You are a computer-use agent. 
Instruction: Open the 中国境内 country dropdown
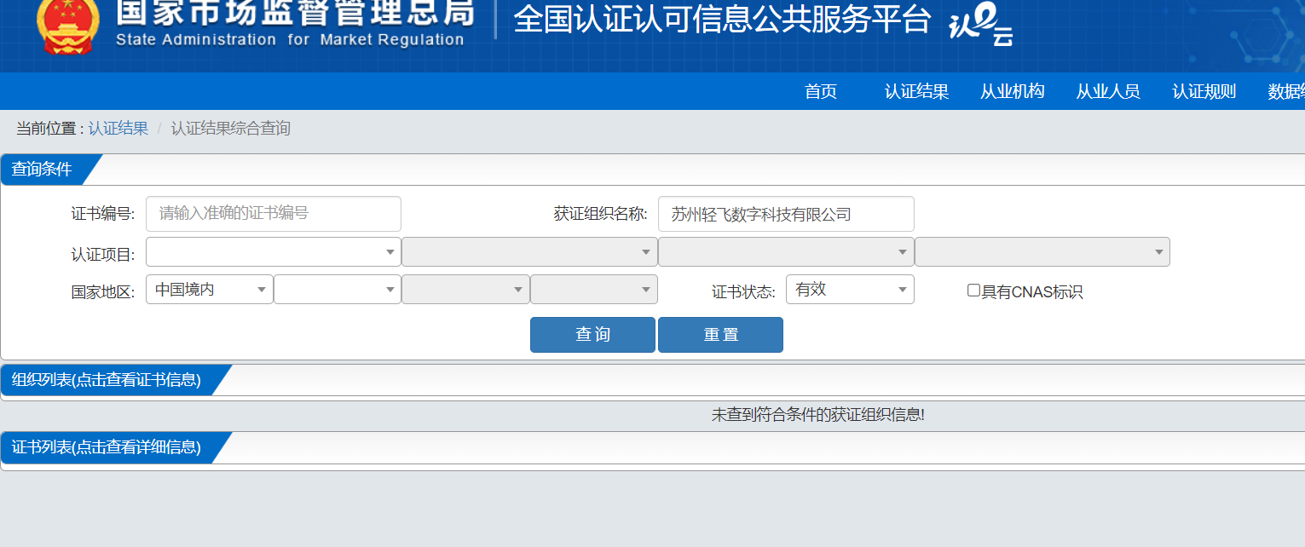pos(210,290)
